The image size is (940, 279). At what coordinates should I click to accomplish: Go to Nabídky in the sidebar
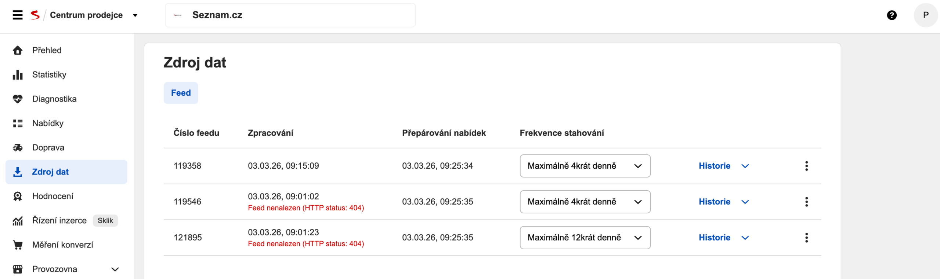(x=48, y=124)
